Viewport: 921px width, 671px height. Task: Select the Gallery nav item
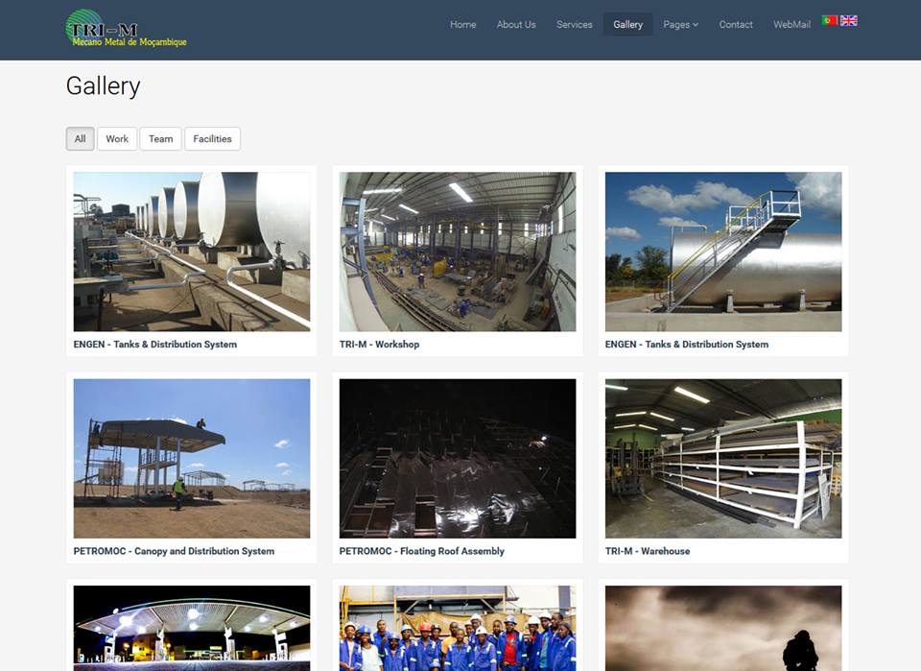(x=627, y=24)
